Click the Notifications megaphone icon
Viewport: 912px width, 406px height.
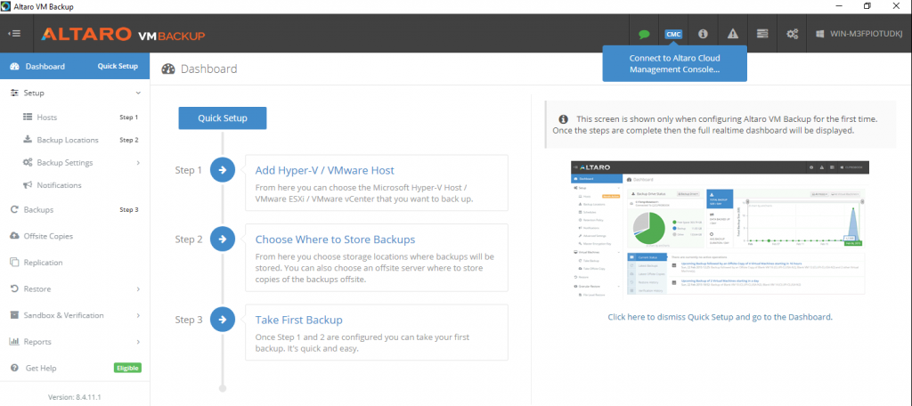28,185
